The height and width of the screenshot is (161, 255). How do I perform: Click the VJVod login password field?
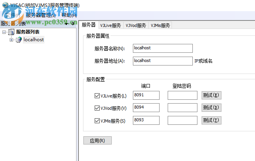pos(182,108)
